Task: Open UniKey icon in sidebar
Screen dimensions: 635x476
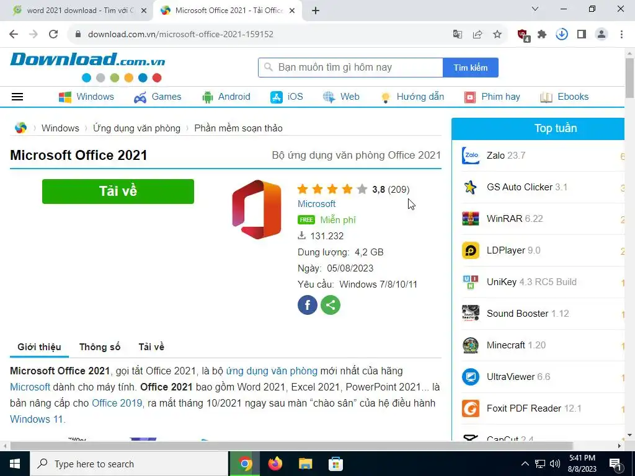Action: point(471,282)
